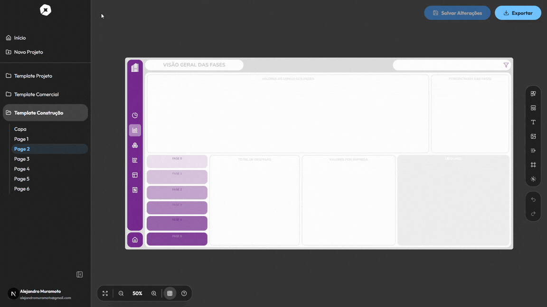Add widget from right toolbar
Image resolution: width=547 pixels, height=307 pixels.
(533, 94)
